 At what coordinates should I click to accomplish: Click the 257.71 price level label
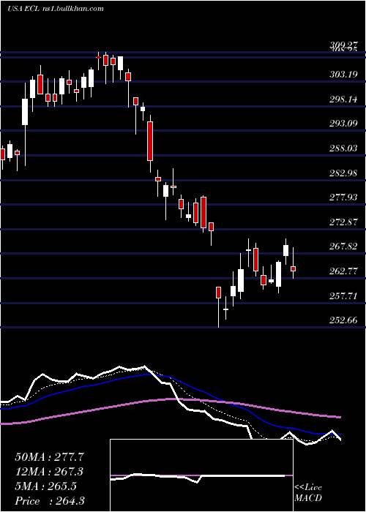point(343,295)
